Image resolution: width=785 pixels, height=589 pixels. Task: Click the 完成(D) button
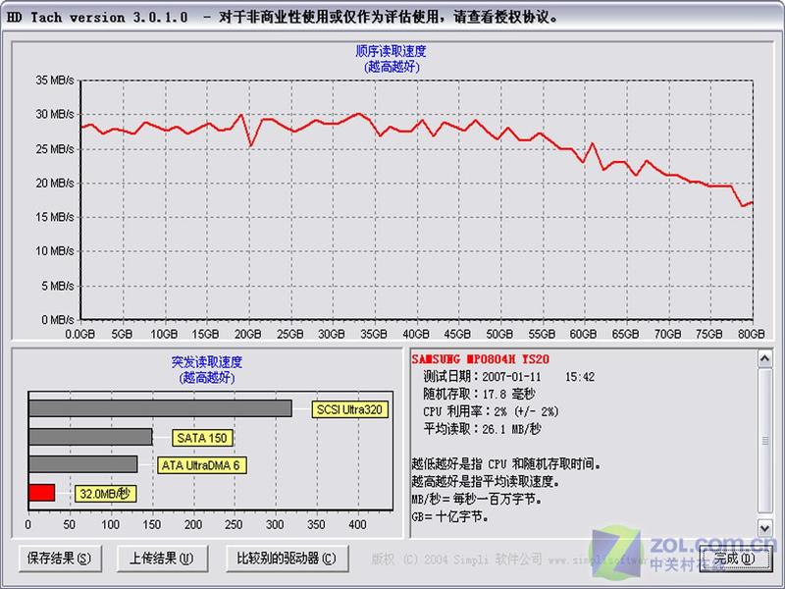coord(735,558)
